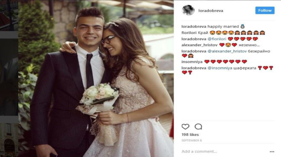This screenshot has width=281, height=157.
Task: View alexander_hristov commenter profile
Action: tap(199, 45)
